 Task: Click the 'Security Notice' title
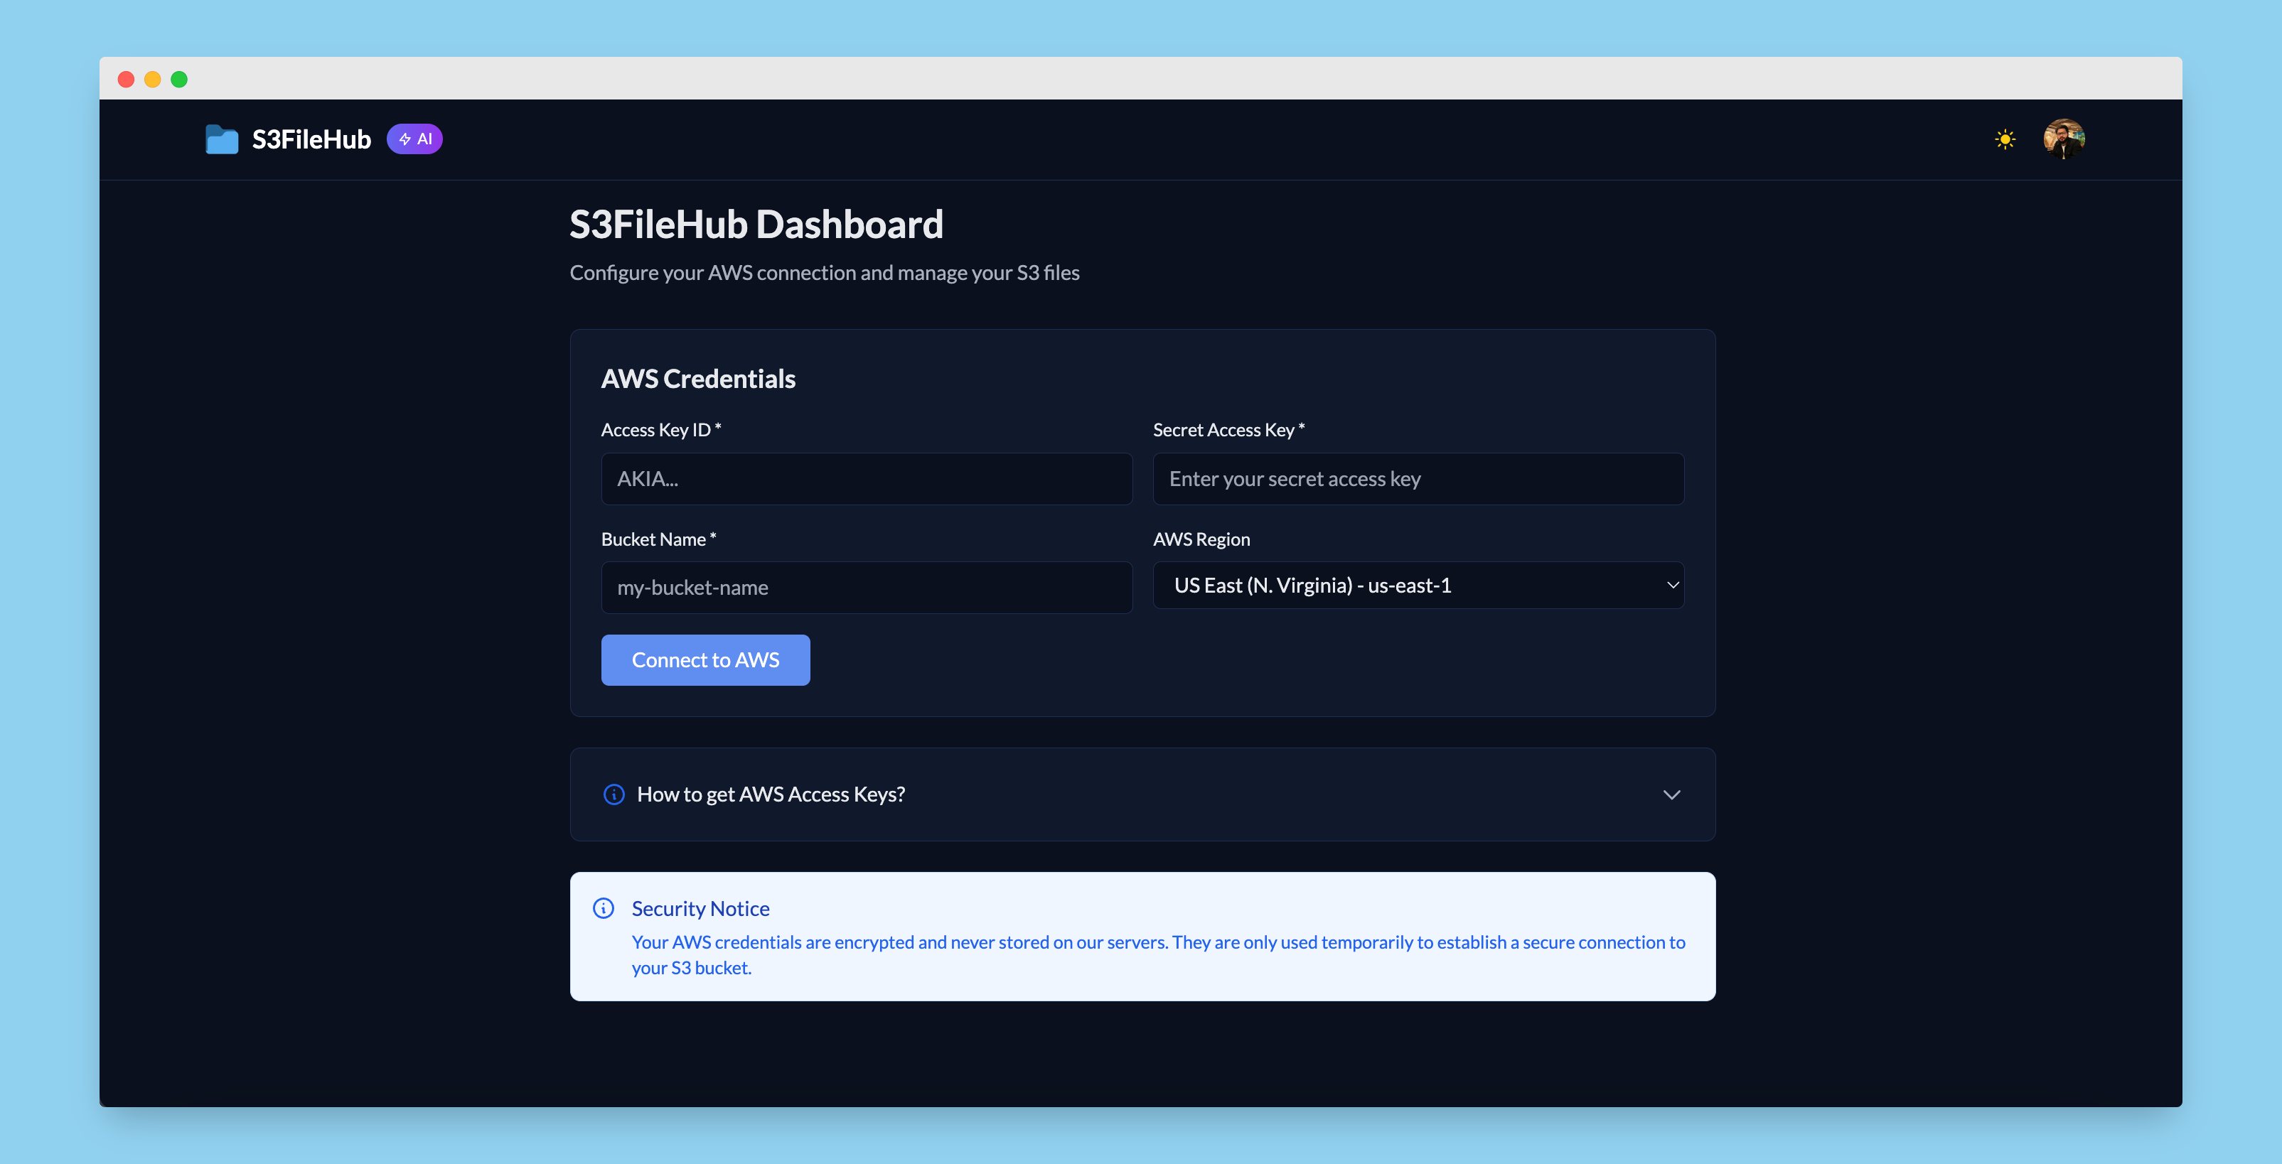pos(700,909)
